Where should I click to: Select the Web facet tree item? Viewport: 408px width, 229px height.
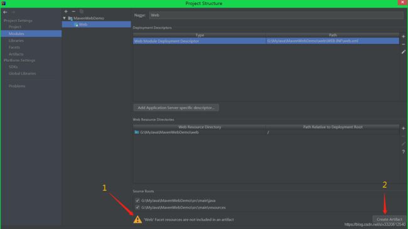point(96,24)
